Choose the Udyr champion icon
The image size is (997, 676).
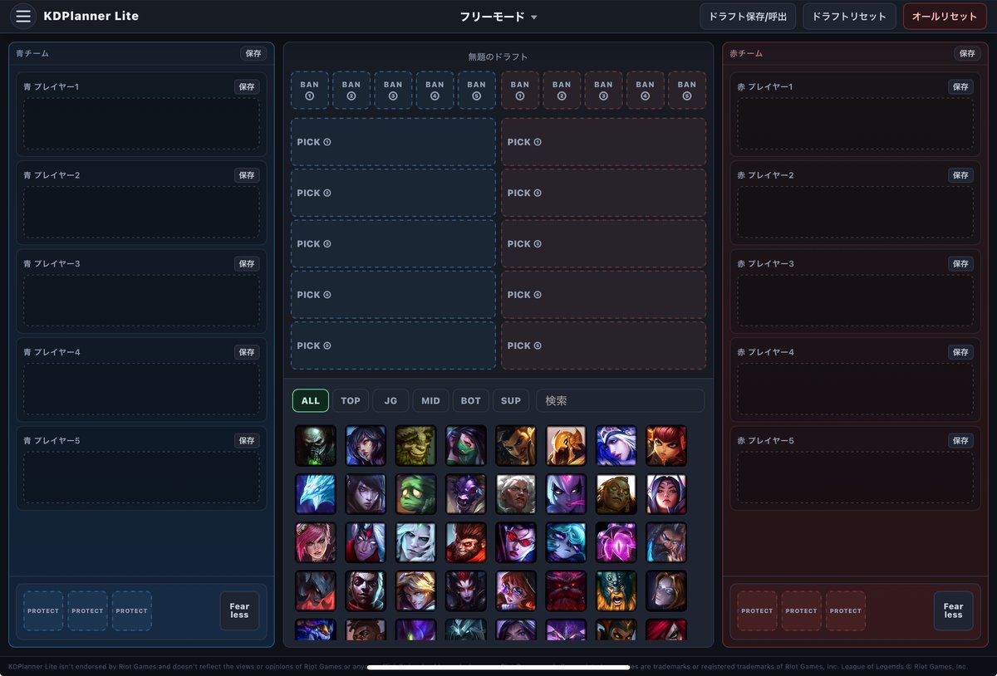[x=666, y=542]
